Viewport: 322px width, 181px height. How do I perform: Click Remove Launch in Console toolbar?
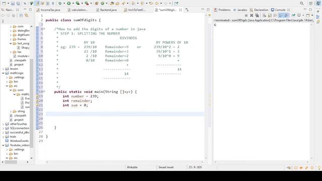[x=252, y=15]
